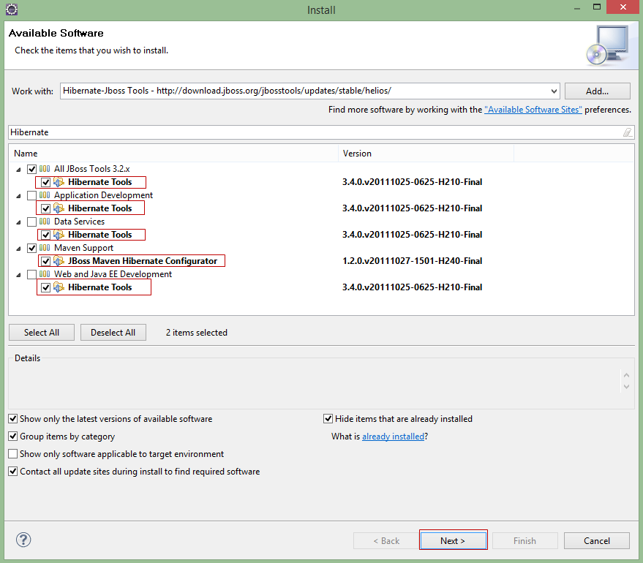Collapse the All JBoss Tools 3.2.x tree node

[x=18, y=169]
